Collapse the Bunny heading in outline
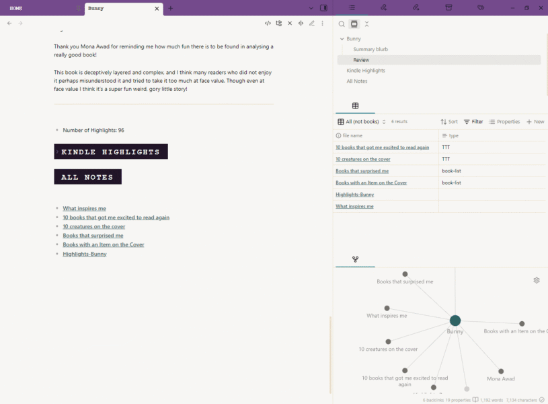Image resolution: width=548 pixels, height=404 pixels. point(342,39)
